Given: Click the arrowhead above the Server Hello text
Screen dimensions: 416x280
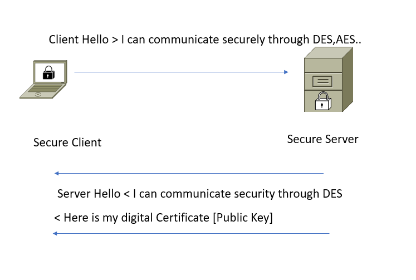Looking at the screenshot, I should pyautogui.click(x=56, y=174).
